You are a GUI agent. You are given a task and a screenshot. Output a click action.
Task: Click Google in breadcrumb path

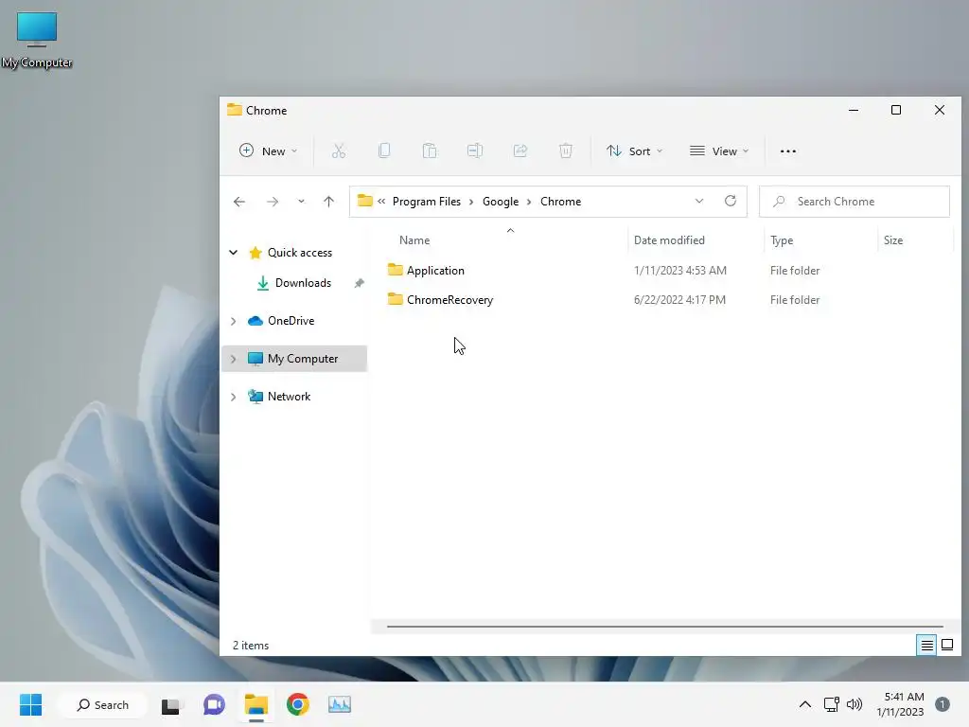coord(501,202)
